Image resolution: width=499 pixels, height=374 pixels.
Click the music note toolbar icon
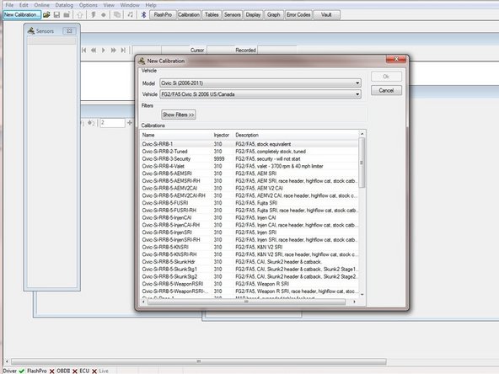[x=130, y=15]
